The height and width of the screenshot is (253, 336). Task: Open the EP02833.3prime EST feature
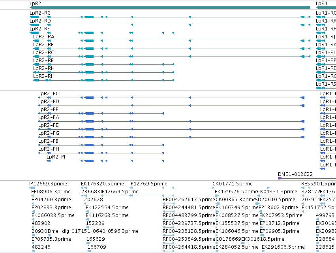(32, 211)
